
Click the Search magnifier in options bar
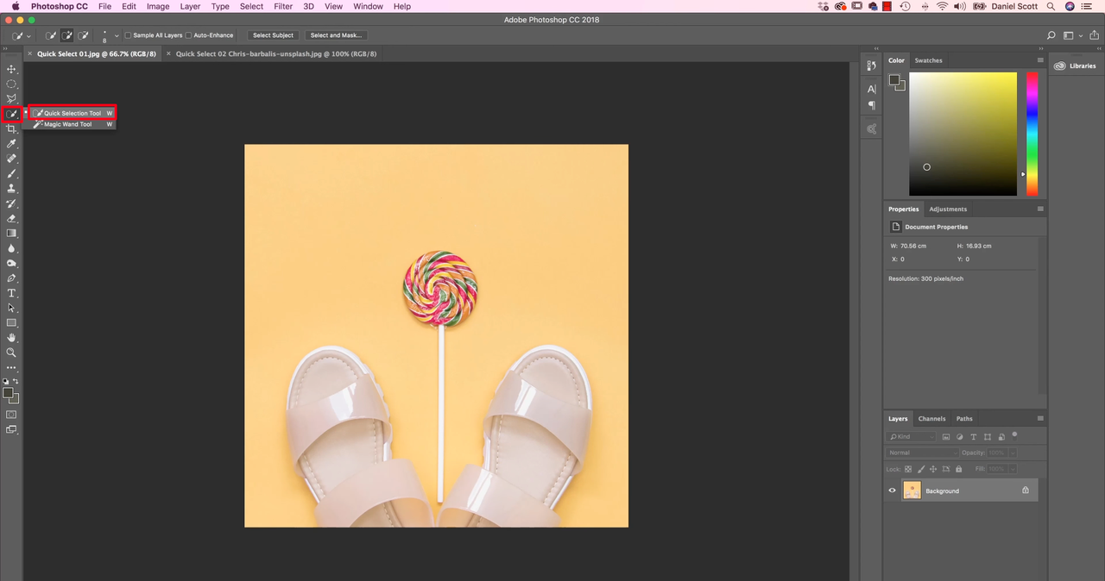tap(1051, 35)
